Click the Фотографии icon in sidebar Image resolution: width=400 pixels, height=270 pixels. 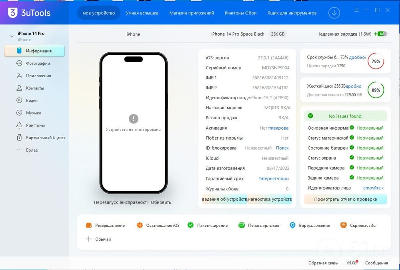click(x=19, y=63)
